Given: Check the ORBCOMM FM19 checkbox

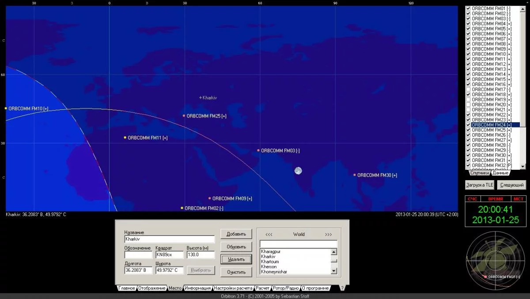Looking at the screenshot, I should 468,100.
